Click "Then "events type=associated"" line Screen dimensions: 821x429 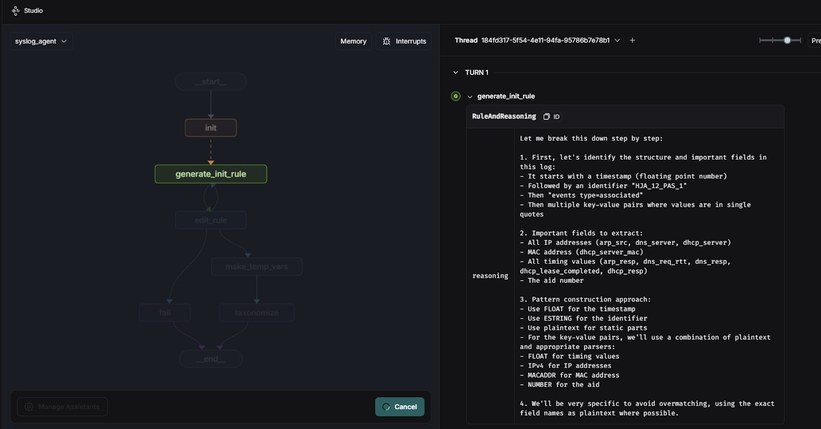(581, 195)
